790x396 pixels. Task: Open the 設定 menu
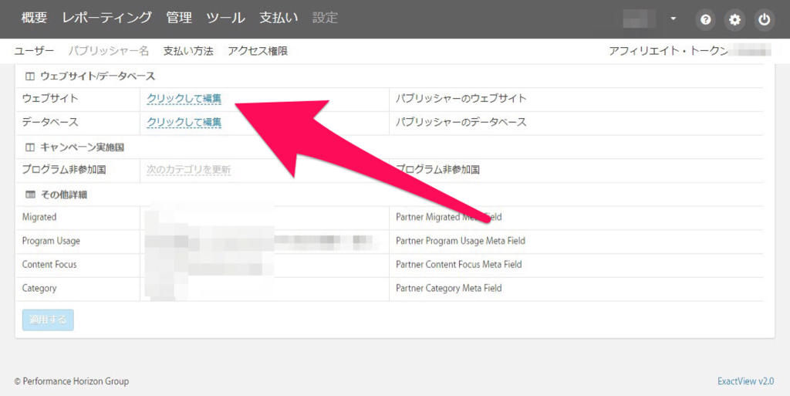325,18
